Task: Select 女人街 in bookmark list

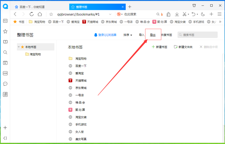Action: coord(76,132)
